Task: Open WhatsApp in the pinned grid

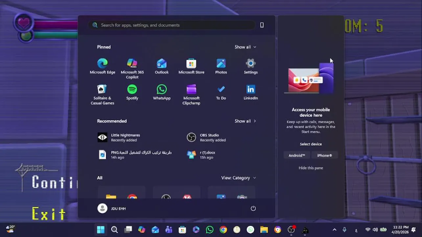Action: [x=162, y=92]
